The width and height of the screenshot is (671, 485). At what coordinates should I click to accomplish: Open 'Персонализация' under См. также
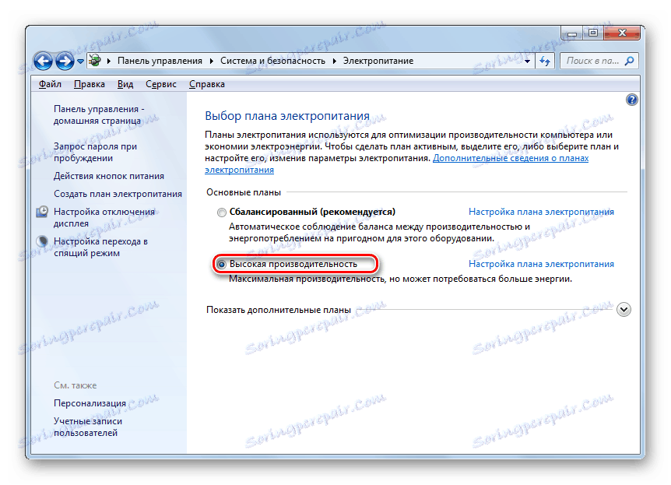[x=90, y=403]
